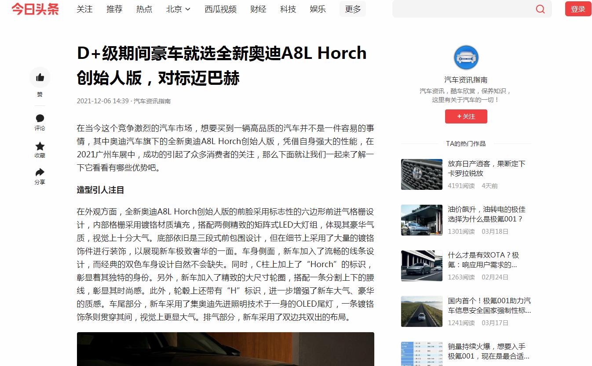This screenshot has height=366, width=592.
Task: Click the magnifier search icon
Action: coord(540,9)
